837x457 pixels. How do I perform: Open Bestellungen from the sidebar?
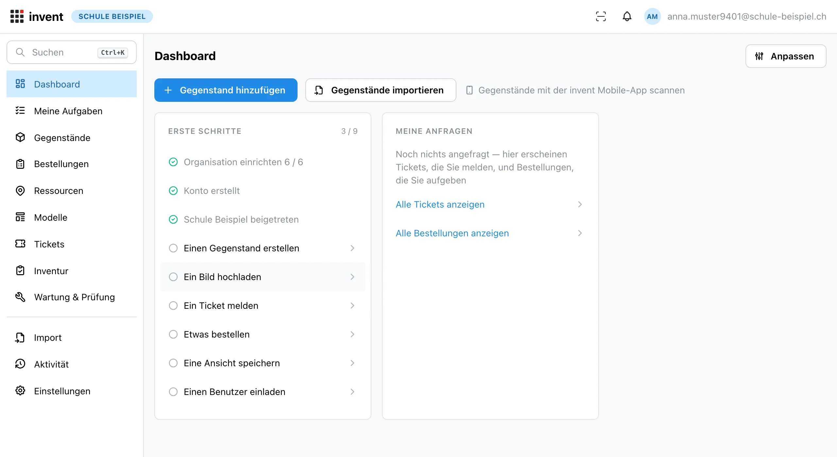pyautogui.click(x=72, y=164)
